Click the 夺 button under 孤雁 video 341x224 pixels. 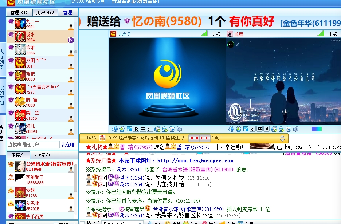pyautogui.click(x=260, y=129)
